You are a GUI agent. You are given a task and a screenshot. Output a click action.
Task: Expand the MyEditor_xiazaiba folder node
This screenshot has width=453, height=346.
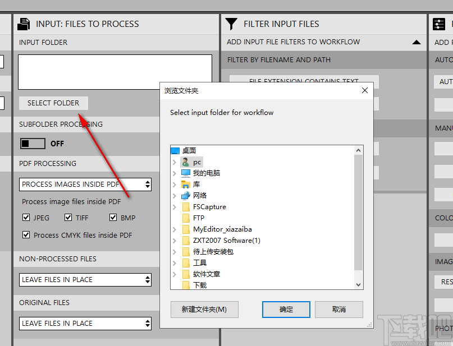pyautogui.click(x=174, y=229)
